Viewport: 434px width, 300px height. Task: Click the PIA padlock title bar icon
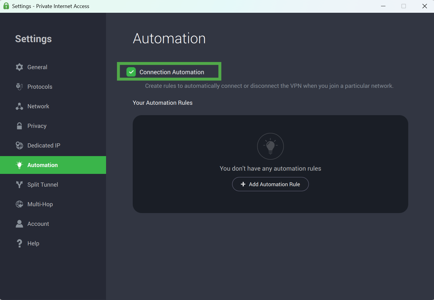pyautogui.click(x=6, y=6)
